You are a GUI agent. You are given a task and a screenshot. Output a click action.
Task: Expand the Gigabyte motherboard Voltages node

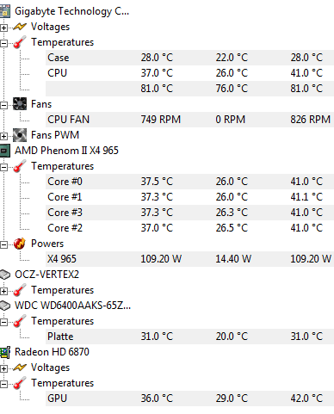click(x=3, y=28)
